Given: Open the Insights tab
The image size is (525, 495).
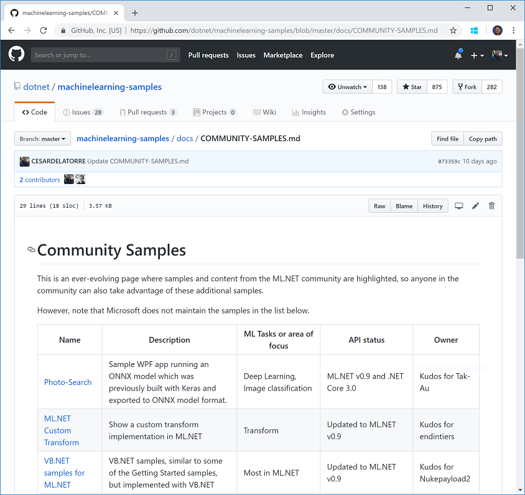Looking at the screenshot, I should point(309,112).
